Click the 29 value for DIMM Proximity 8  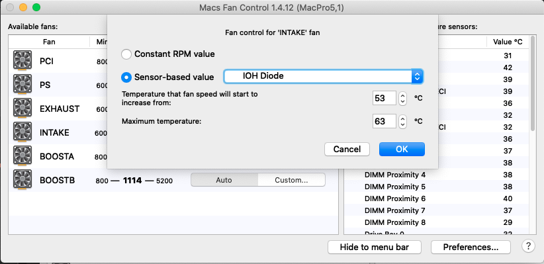point(508,222)
